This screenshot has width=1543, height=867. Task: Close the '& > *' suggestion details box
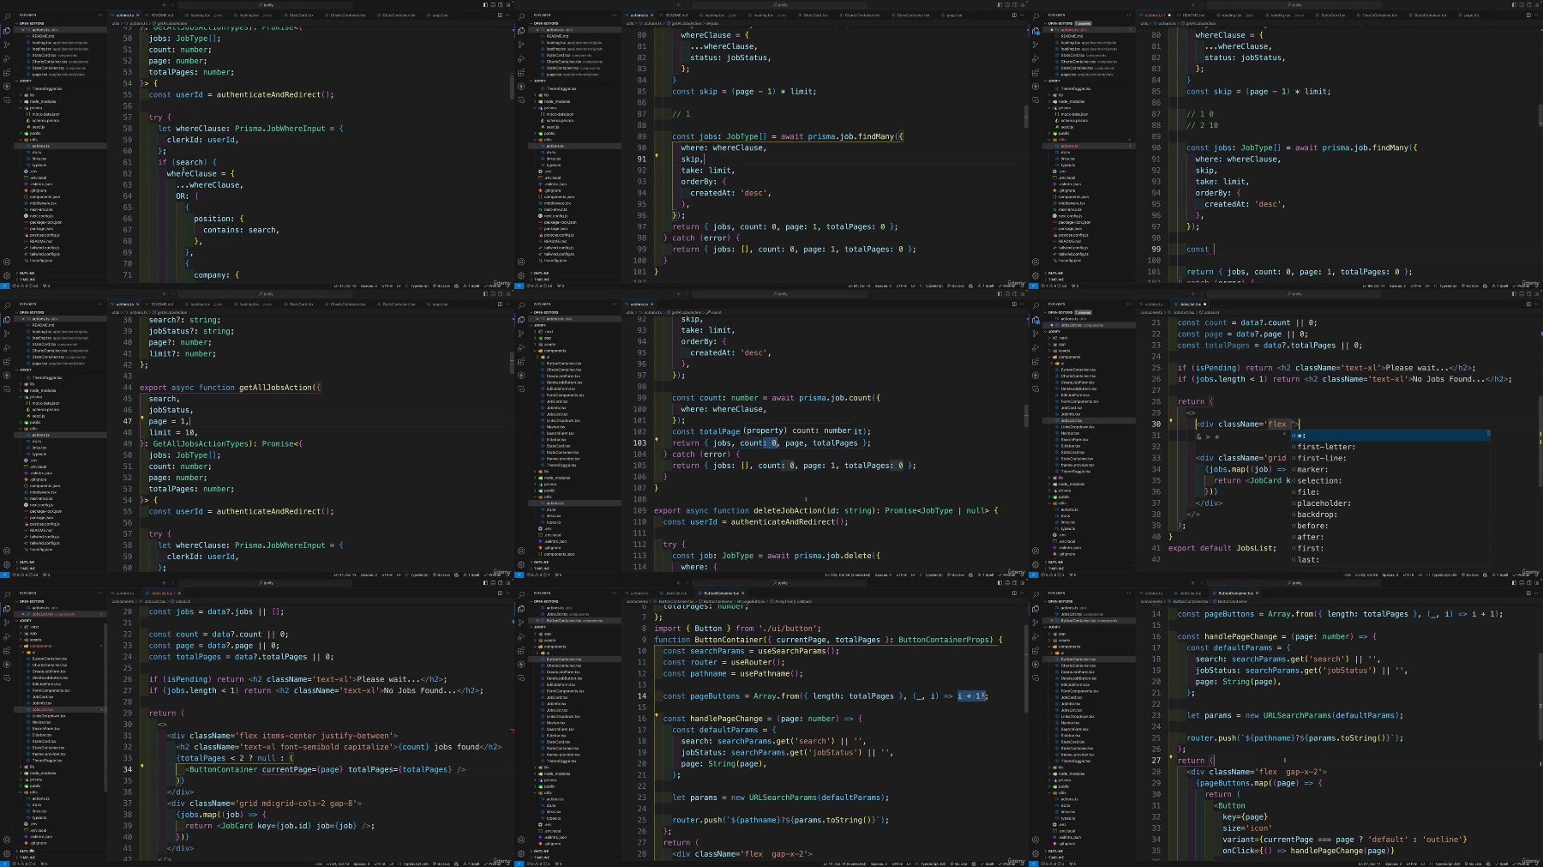(1284, 434)
